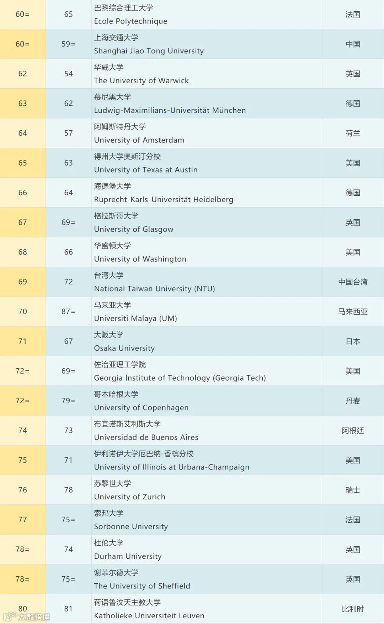The width and height of the screenshot is (384, 624).
Task: Select previous rank 81 in Leuven row
Action: (x=68, y=609)
